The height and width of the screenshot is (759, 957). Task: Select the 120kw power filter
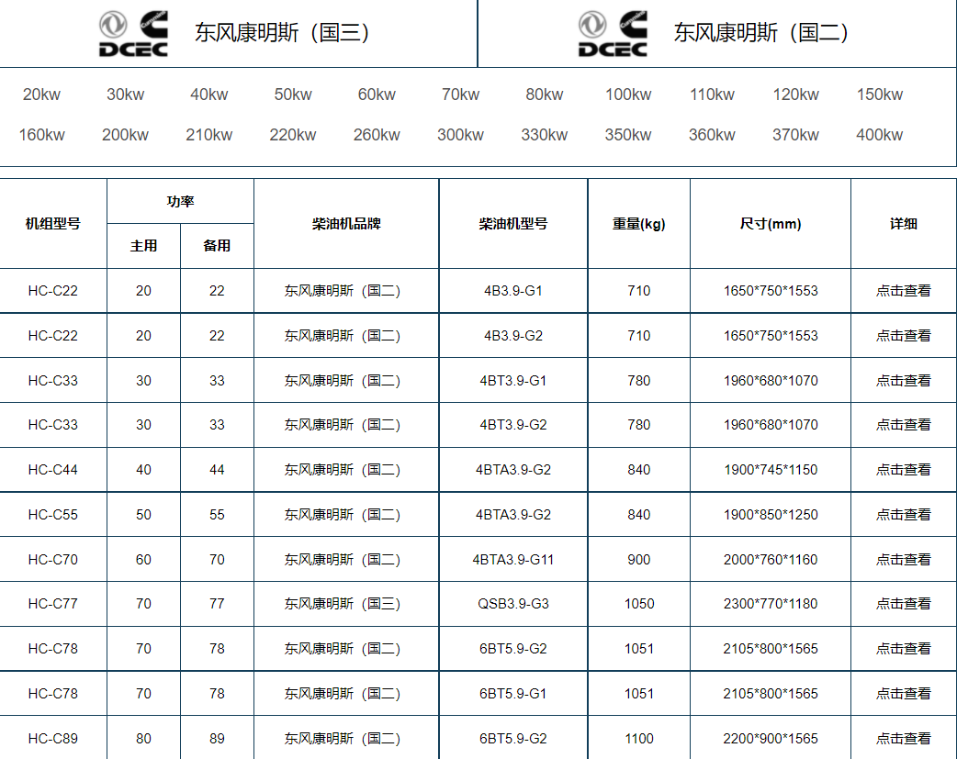[796, 95]
